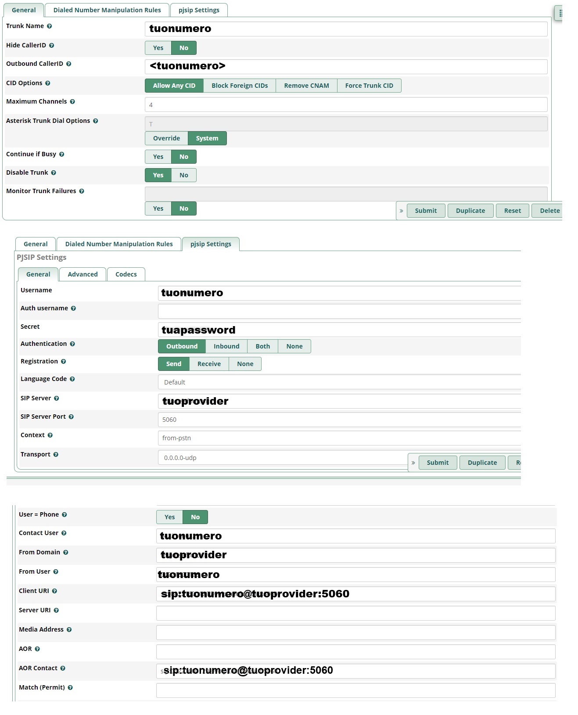Set Hide CallerID to Yes
Screen dimensions: 578x715
[158, 48]
